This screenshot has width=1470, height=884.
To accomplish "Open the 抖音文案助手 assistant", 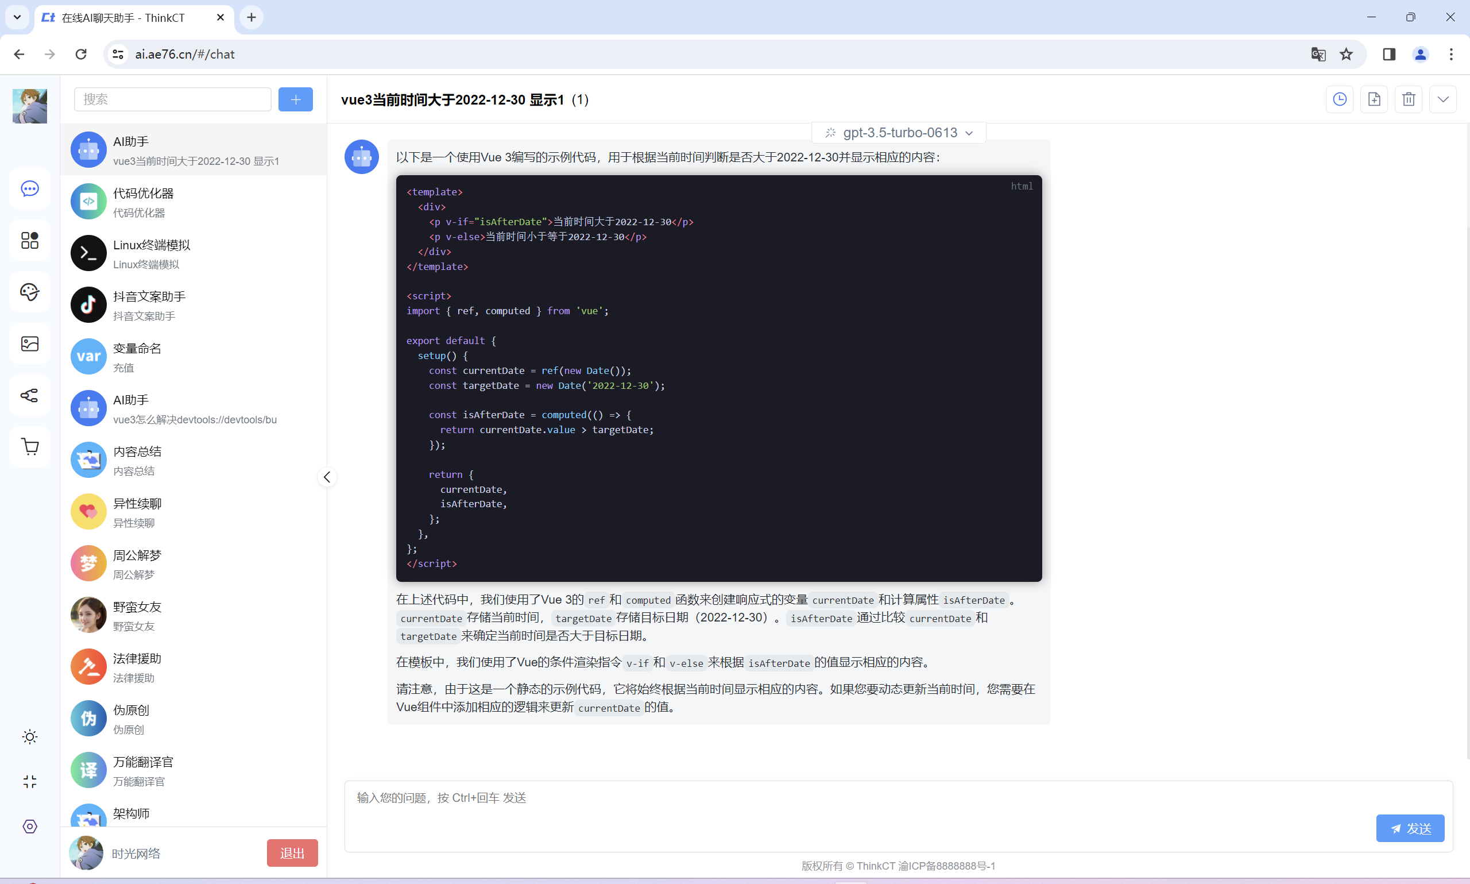I will coord(194,305).
